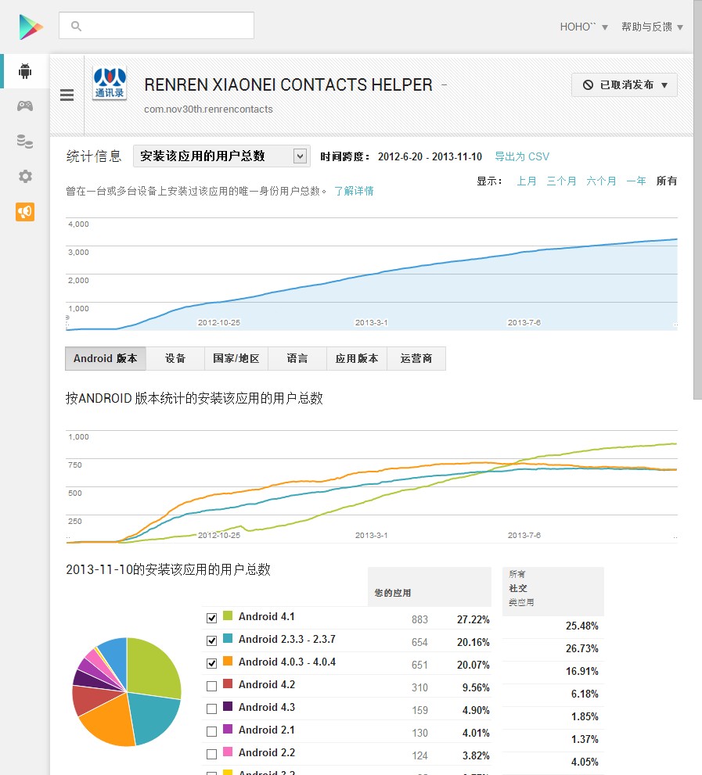Switch to the 国家/地区 tab
The image size is (702, 775).
tap(236, 358)
